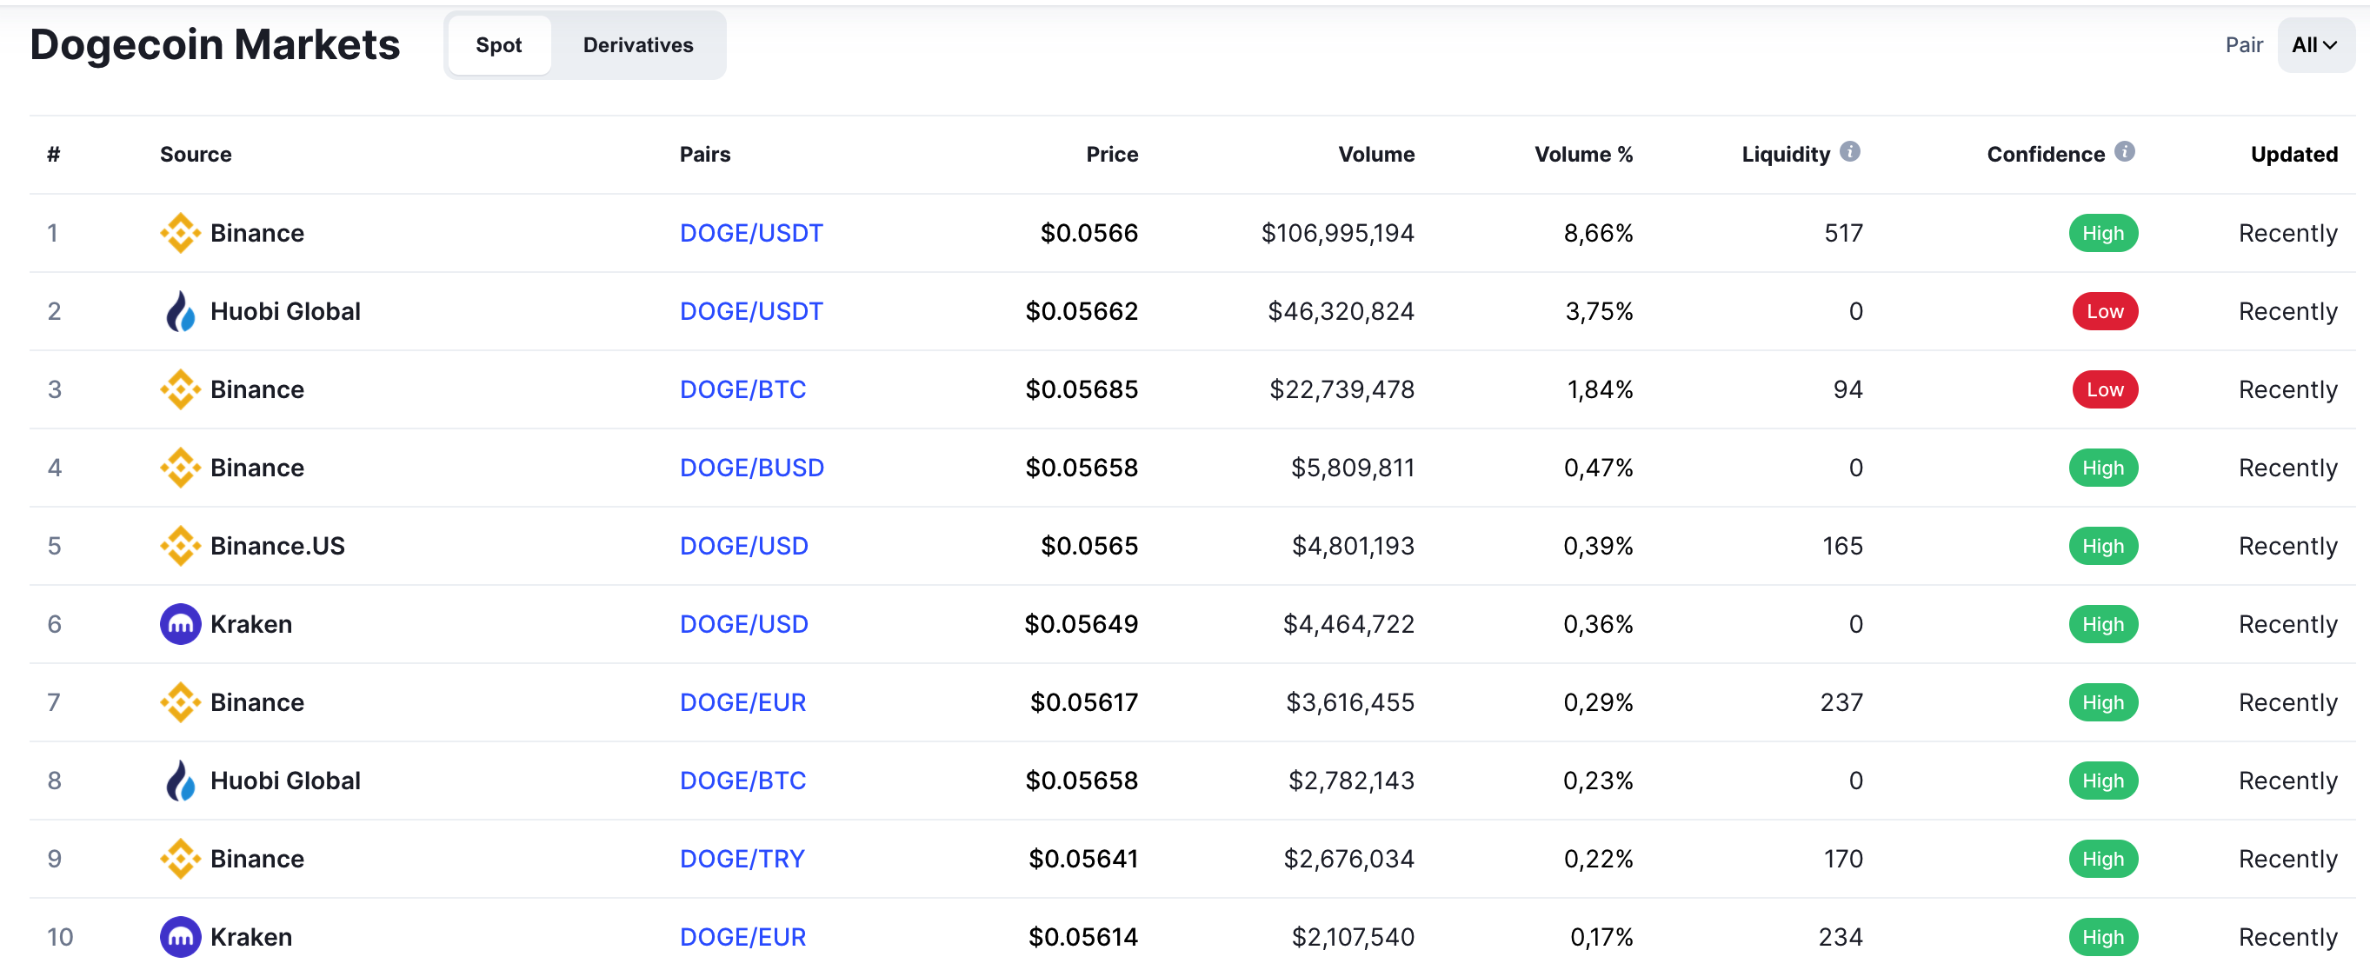Click price $0.05649

[1081, 623]
